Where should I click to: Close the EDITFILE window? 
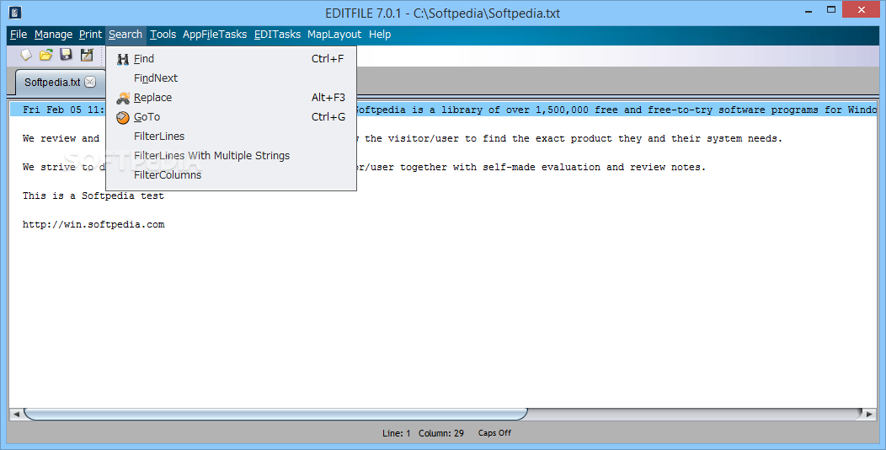861,9
